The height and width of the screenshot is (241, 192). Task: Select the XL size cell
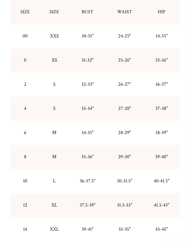[54, 205]
